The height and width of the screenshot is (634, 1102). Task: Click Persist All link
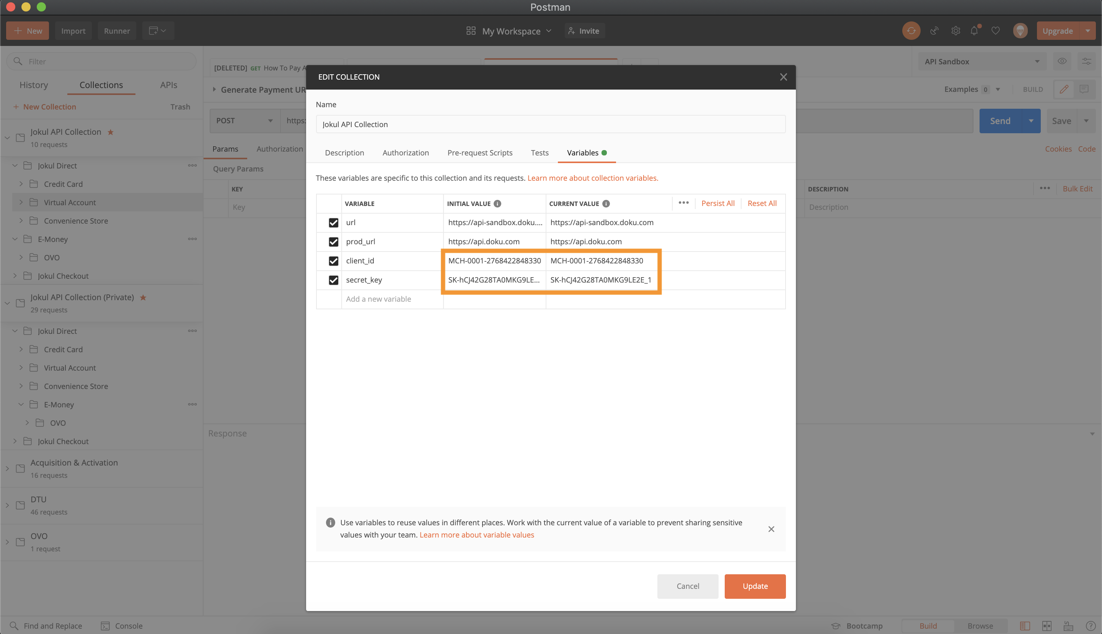point(718,203)
